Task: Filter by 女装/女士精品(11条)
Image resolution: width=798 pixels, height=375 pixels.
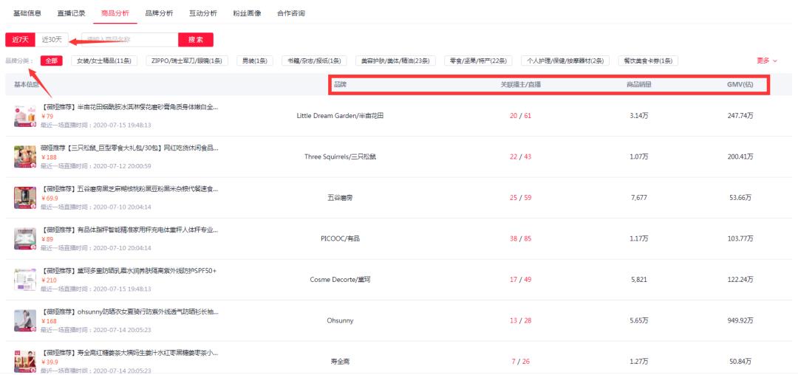Action: coord(104,61)
